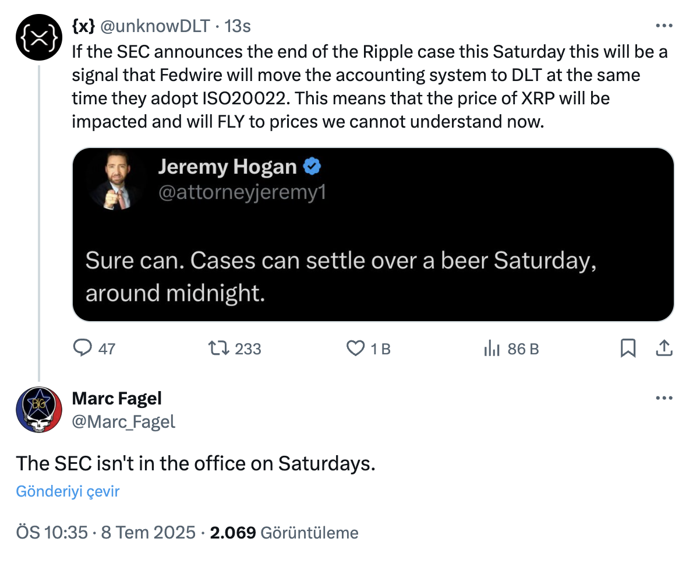
Task: Open unknowDLT profile avatar
Action: [38, 38]
